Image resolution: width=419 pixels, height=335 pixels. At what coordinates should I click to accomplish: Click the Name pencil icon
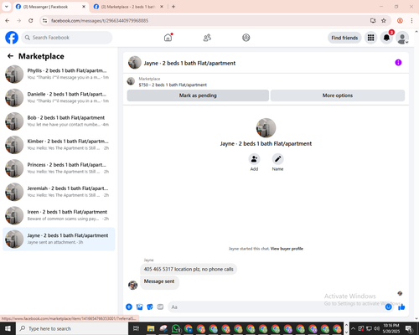point(277,159)
